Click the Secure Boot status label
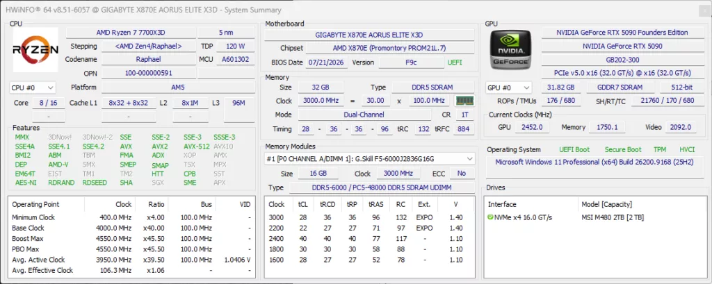 click(x=623, y=149)
